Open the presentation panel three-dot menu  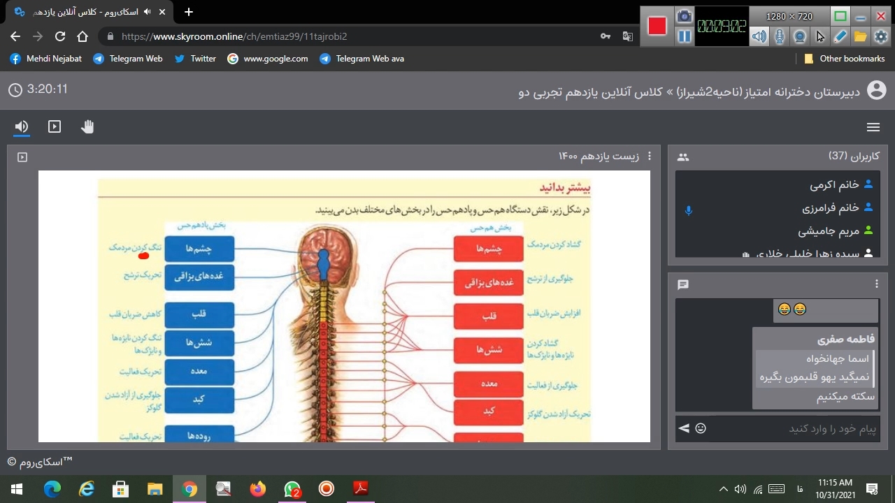650,156
